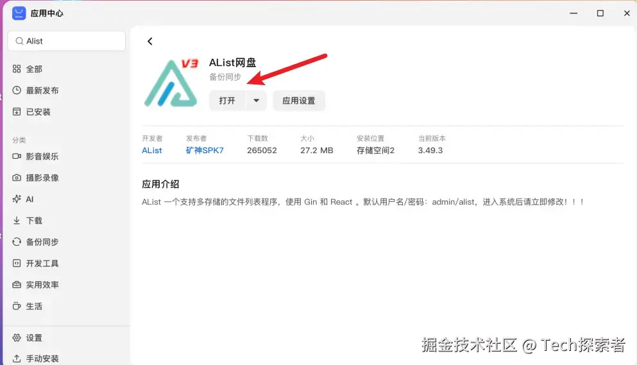Maximize the 应用中心 window
This screenshot has height=365, width=637.
(600, 13)
